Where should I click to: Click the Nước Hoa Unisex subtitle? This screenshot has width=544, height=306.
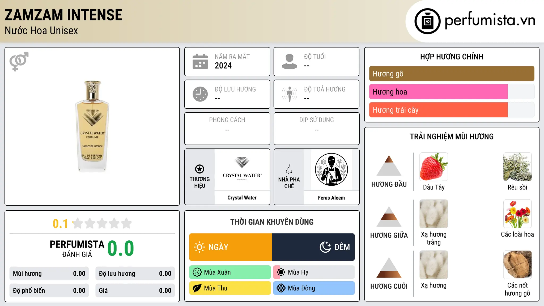pos(41,31)
